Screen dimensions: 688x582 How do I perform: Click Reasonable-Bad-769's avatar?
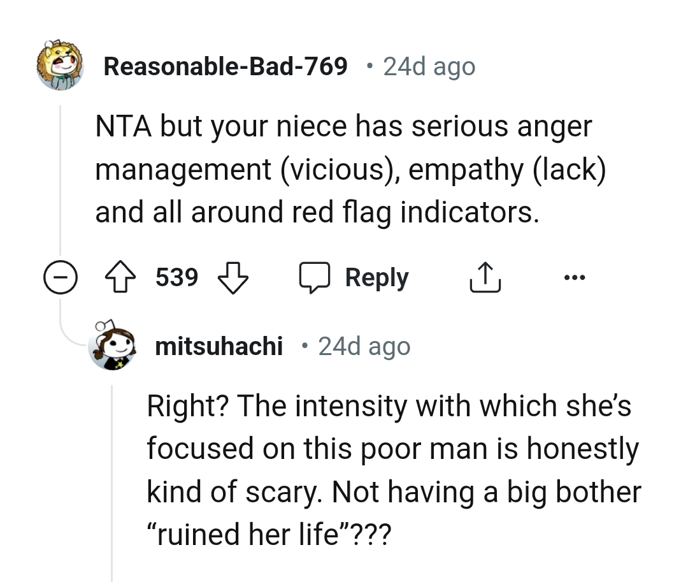pyautogui.click(x=61, y=66)
